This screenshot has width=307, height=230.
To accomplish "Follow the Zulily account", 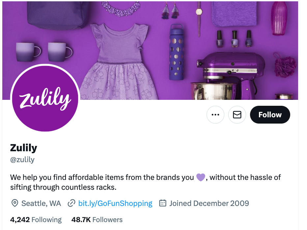I will pos(270,115).
